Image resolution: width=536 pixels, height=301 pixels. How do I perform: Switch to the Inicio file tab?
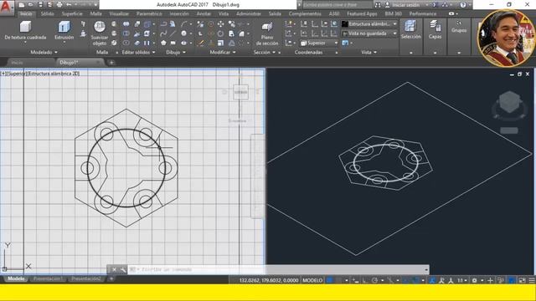tap(17, 63)
